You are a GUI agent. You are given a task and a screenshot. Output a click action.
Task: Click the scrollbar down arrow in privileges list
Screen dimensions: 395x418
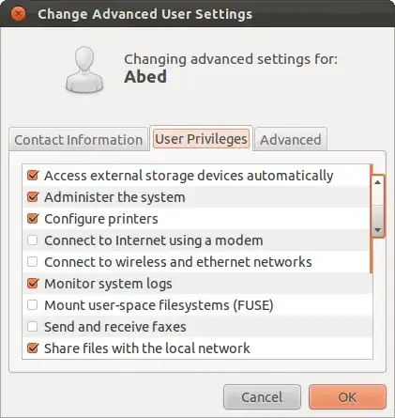click(x=377, y=230)
